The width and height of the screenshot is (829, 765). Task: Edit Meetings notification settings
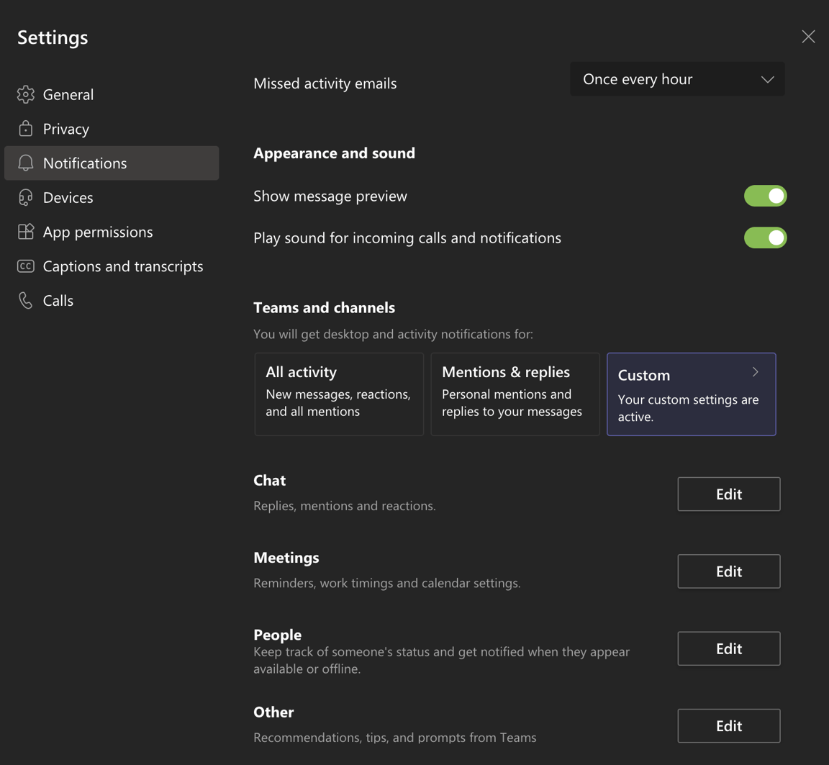[x=728, y=571]
